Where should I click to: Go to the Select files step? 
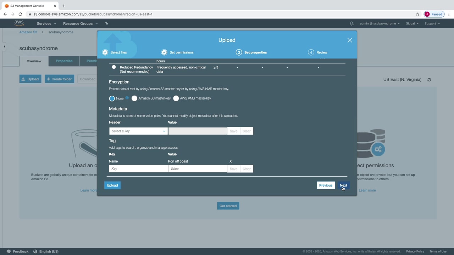click(x=115, y=52)
